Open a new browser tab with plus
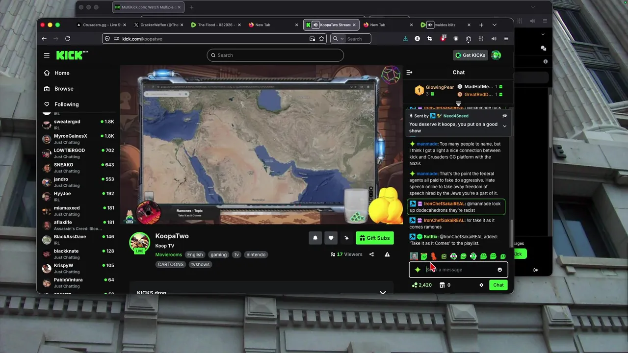 481,25
